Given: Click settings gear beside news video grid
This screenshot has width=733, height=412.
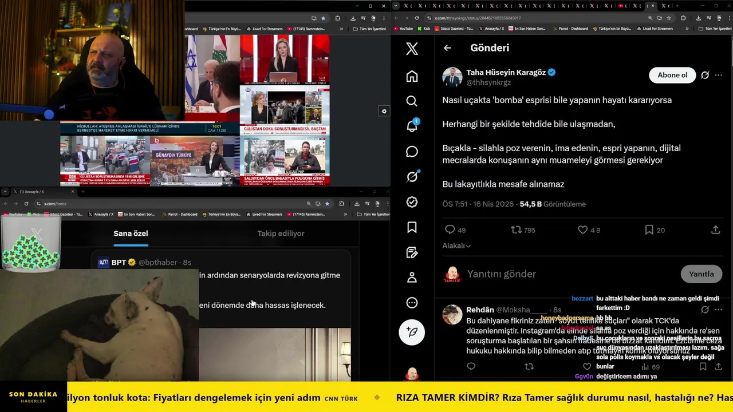Looking at the screenshot, I should (x=384, y=112).
